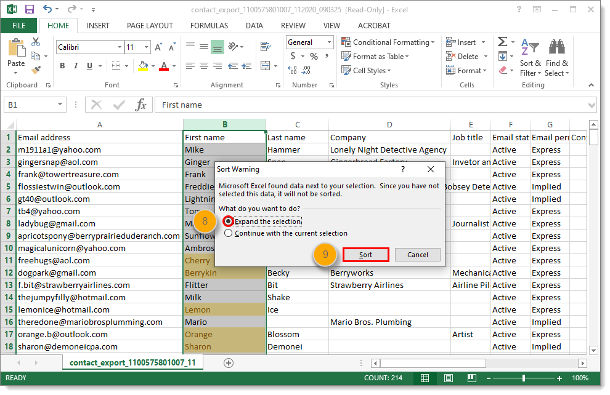
Task: Close the Sort Warning dialog
Action: 431,169
